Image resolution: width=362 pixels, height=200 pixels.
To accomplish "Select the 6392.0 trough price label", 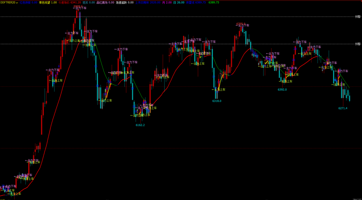I will [282, 89].
